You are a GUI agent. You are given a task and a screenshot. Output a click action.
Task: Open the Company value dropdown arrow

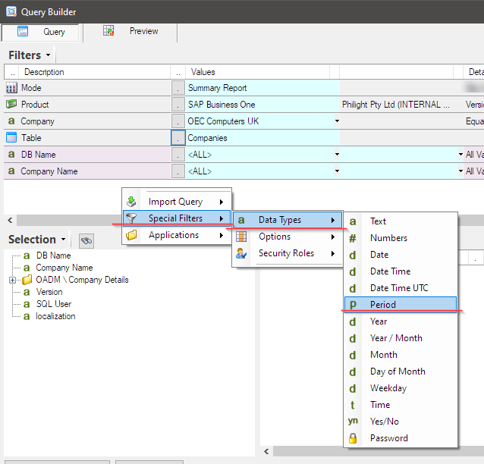click(x=337, y=121)
